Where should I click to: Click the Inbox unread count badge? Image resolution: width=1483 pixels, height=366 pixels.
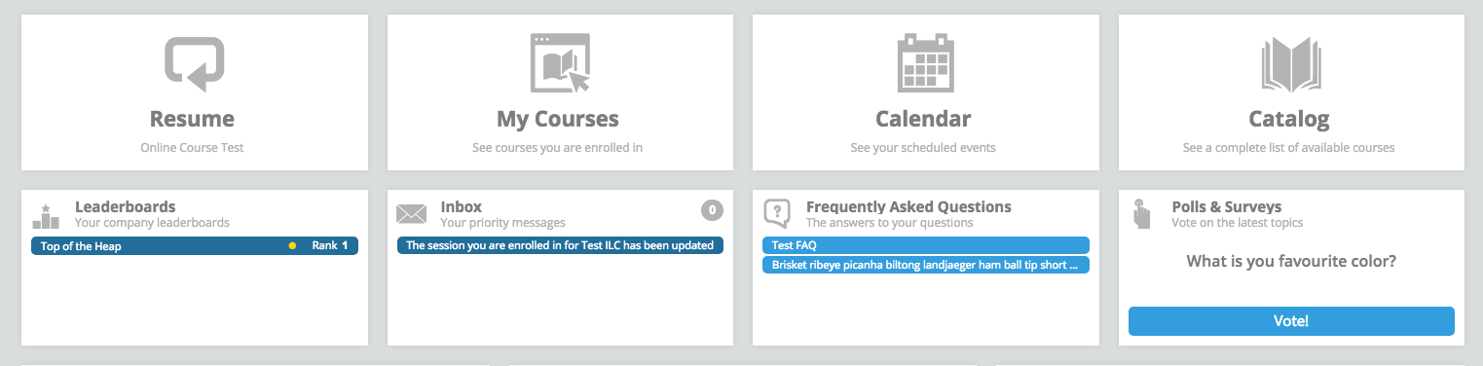coord(712,209)
